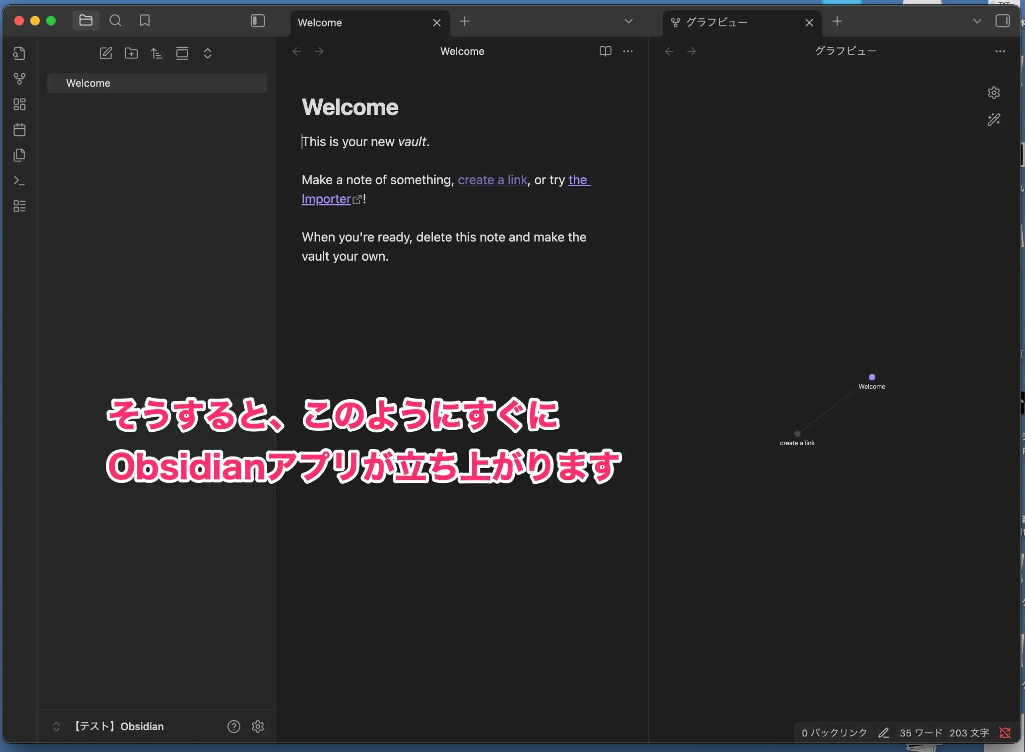Switch to the Welcome tab
The height and width of the screenshot is (752, 1025).
[x=370, y=23]
